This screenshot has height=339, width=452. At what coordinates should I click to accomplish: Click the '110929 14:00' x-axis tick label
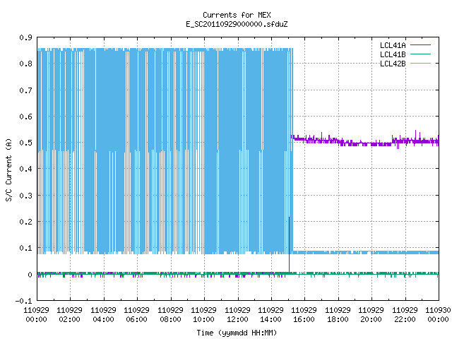270,315
